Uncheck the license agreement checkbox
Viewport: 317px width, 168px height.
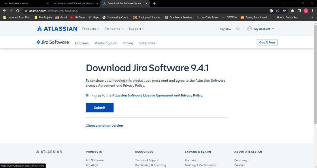click(87, 95)
